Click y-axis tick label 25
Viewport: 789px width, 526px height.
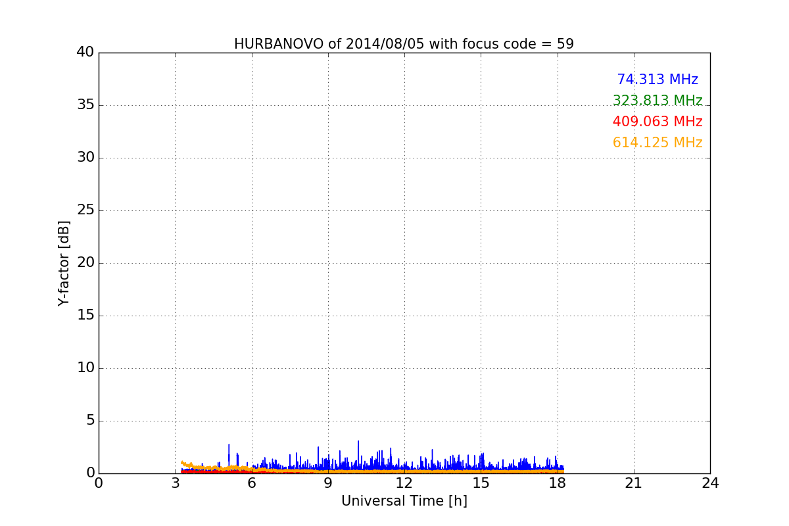point(85,210)
